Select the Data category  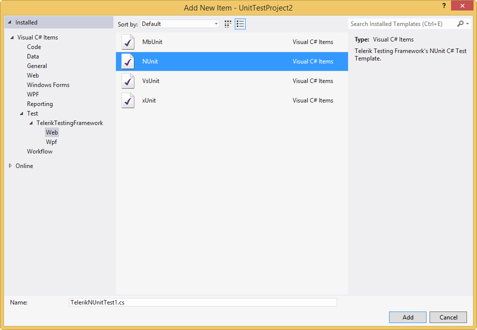(33, 56)
